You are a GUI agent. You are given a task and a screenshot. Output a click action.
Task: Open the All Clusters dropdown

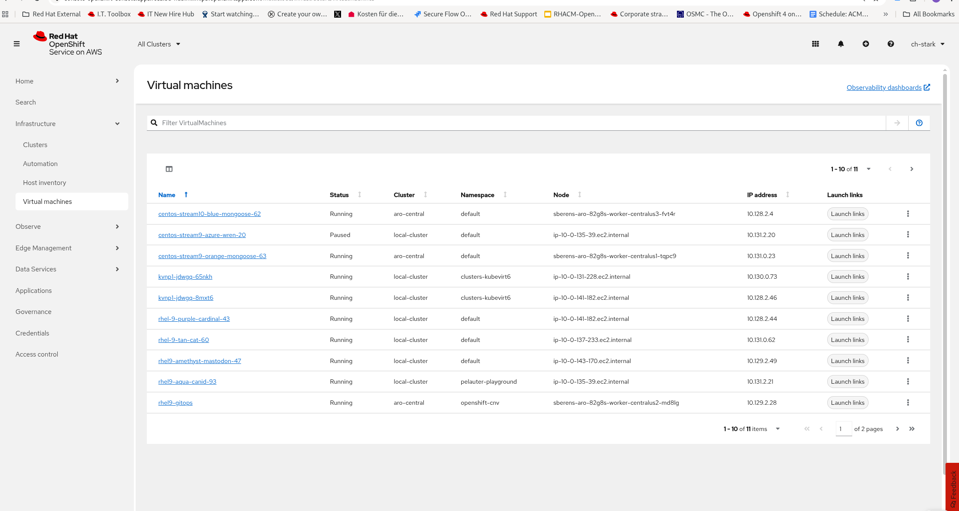tap(158, 44)
